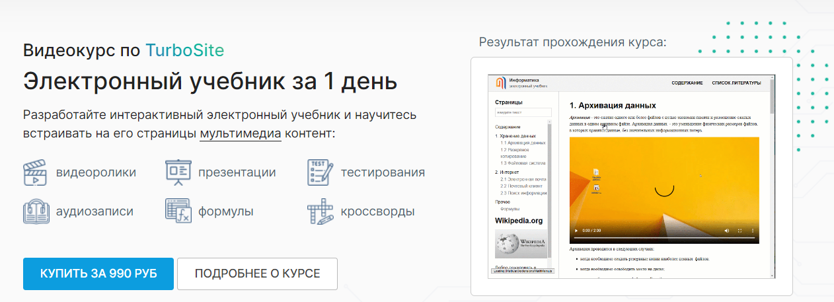Click the видеоролики clapperboard icon

pos(36,172)
